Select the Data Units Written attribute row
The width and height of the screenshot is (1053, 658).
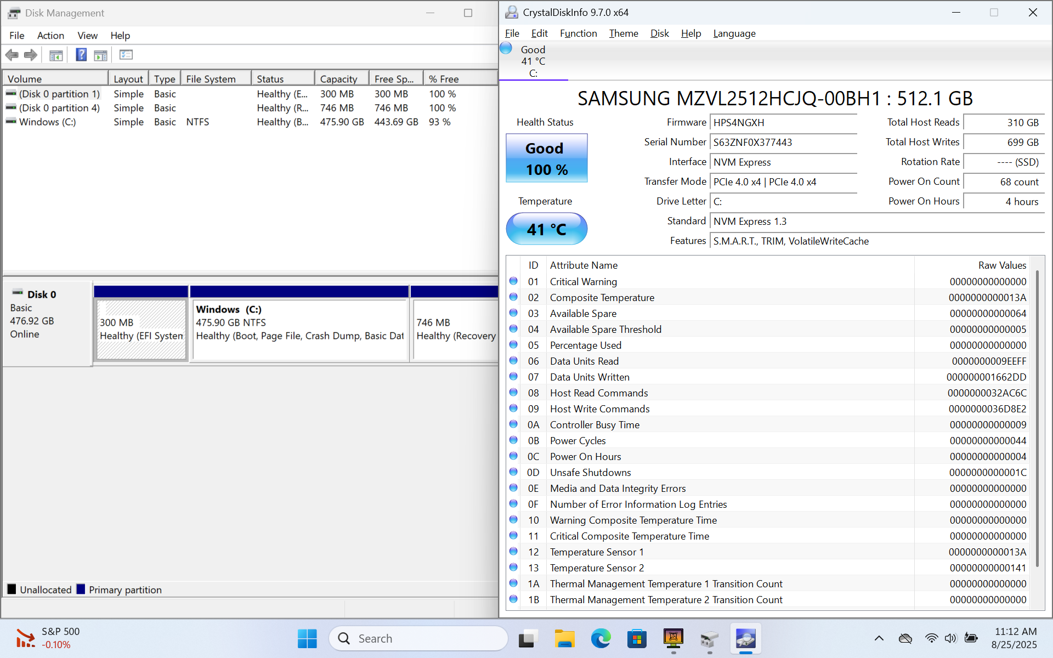pyautogui.click(x=768, y=377)
